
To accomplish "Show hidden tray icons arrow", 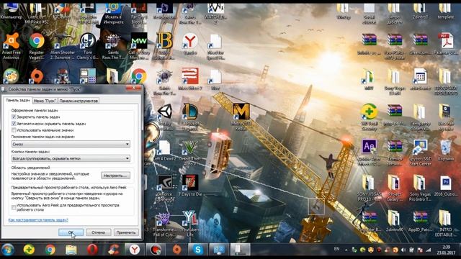I will 346,250.
